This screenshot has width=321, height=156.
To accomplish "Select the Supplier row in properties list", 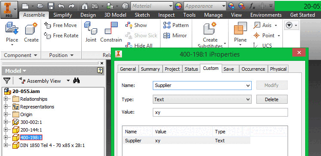I will 186,141.
